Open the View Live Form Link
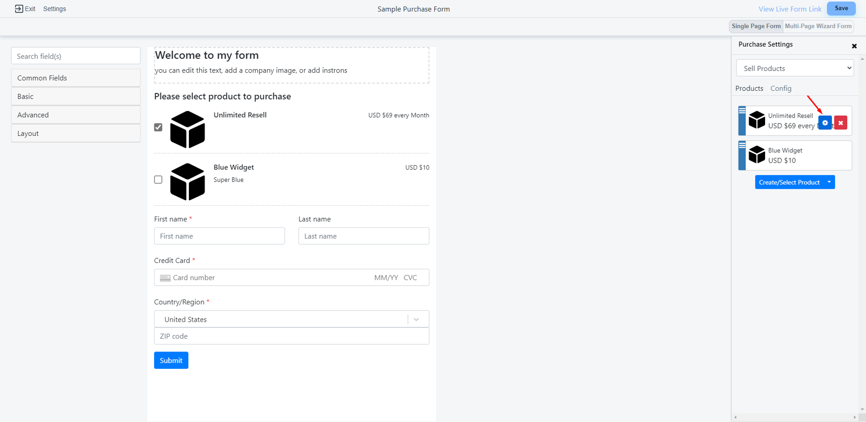Viewport: 866px width, 422px height. pyautogui.click(x=790, y=9)
